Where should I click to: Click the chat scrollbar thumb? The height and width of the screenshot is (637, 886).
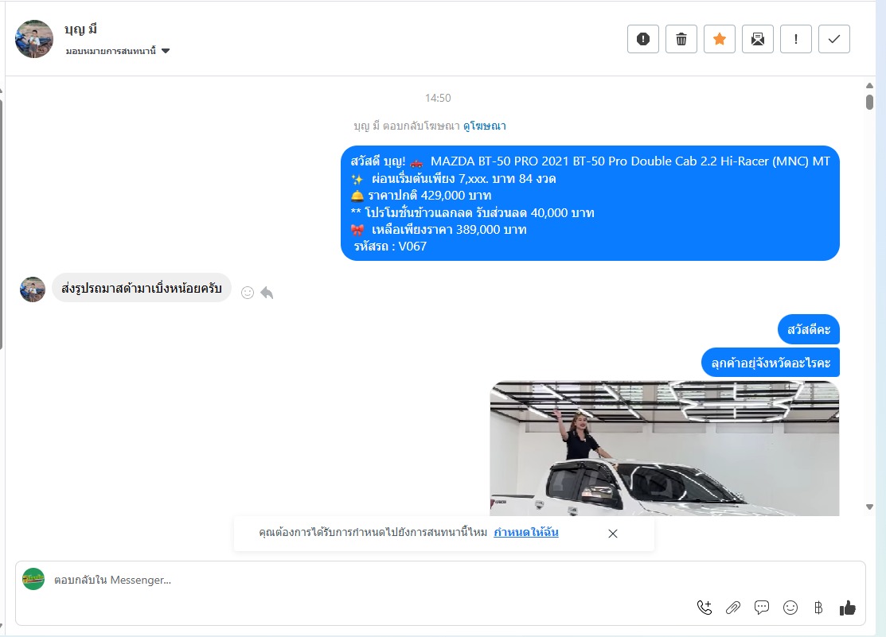(869, 103)
